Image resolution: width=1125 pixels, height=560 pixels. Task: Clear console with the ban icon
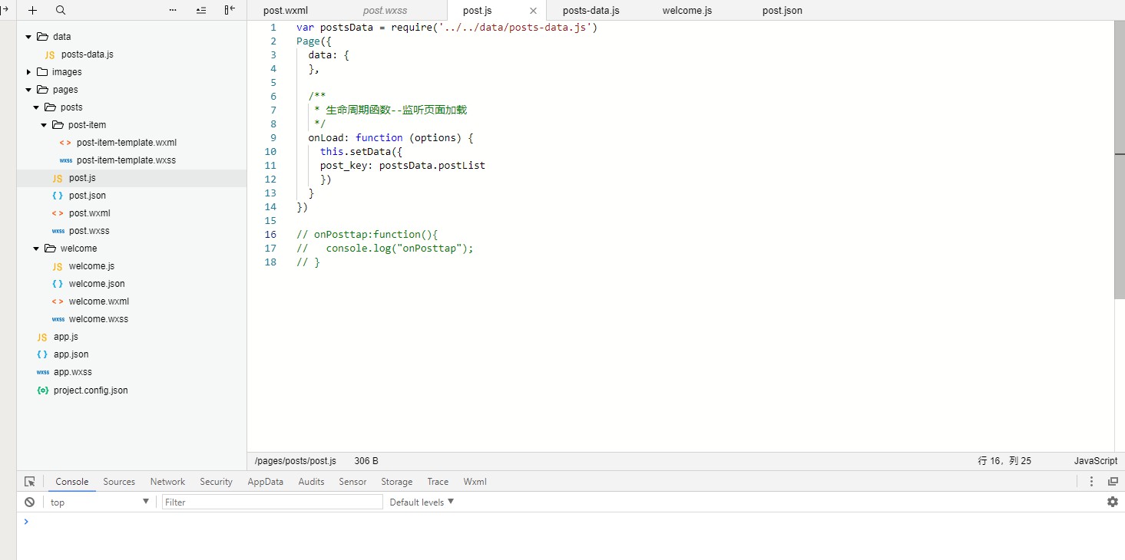click(29, 502)
